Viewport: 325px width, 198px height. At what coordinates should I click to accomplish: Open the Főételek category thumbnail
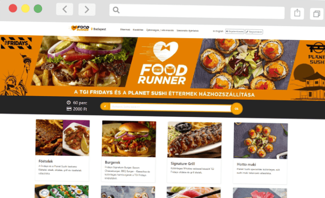pyautogui.click(x=62, y=138)
